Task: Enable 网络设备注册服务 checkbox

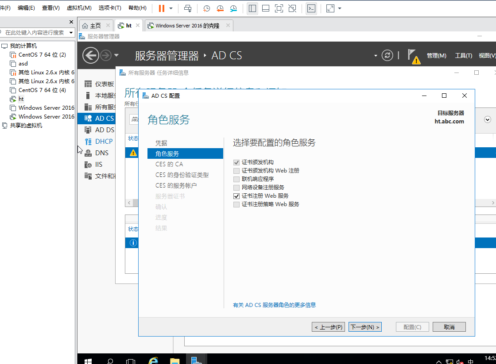Action: click(236, 188)
